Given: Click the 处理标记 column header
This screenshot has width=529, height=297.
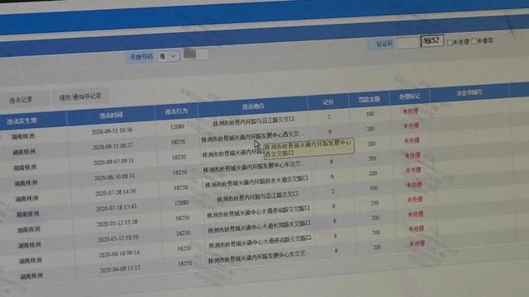Looking at the screenshot, I should (x=409, y=97).
